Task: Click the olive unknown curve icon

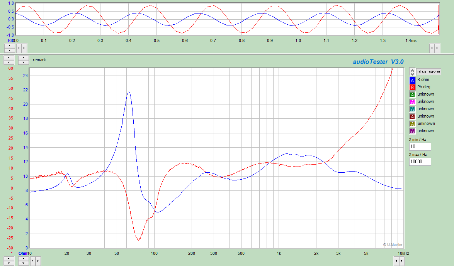Action: pos(412,124)
